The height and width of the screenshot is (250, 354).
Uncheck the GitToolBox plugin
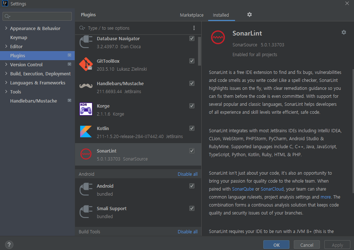(x=192, y=61)
